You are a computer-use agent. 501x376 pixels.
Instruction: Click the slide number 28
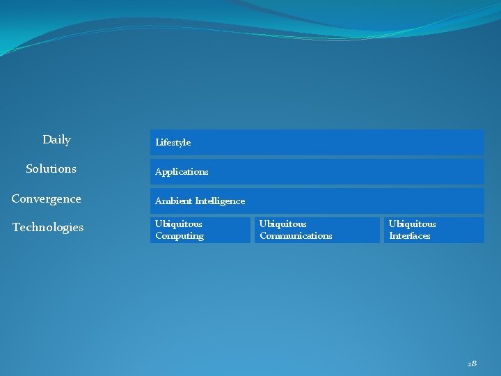click(x=472, y=363)
